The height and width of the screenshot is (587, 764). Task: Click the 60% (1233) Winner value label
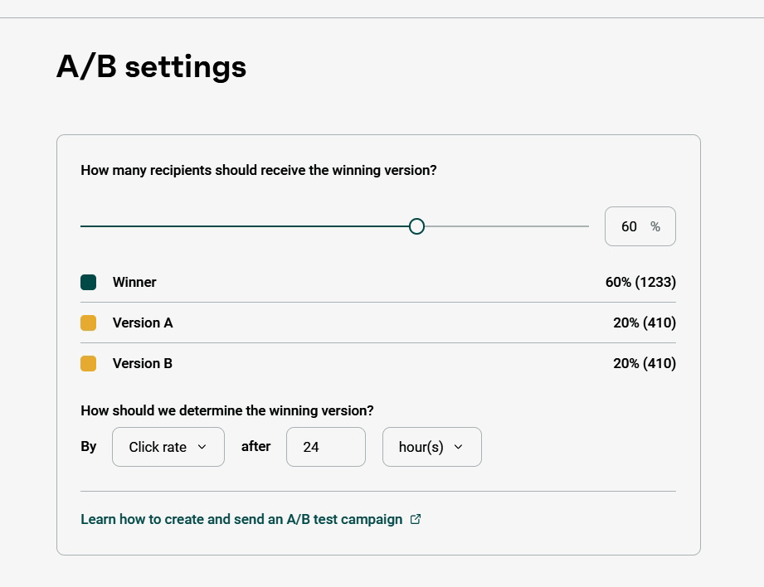640,282
